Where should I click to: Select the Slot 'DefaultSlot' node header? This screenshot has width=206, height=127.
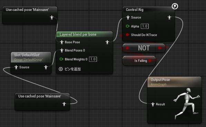(x=31, y=57)
